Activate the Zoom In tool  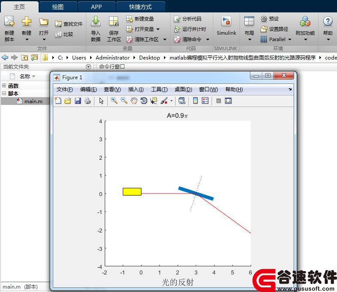[x=114, y=101]
